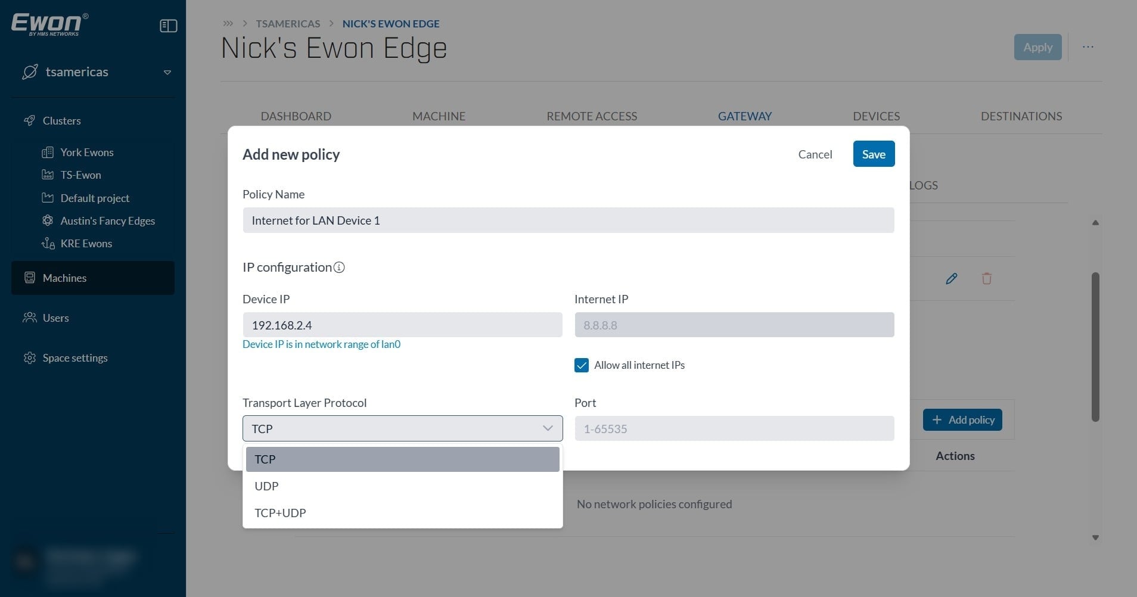Click the scrollbar down arrow
The width and height of the screenshot is (1137, 597).
click(x=1095, y=537)
